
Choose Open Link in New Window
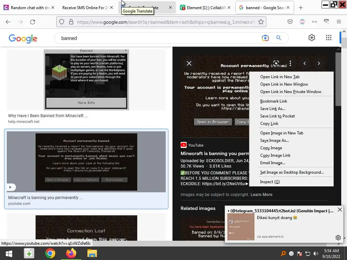284,84
